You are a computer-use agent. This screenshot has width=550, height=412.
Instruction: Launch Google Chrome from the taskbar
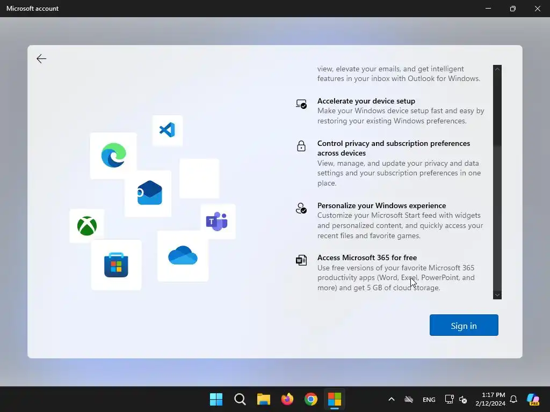pos(311,399)
